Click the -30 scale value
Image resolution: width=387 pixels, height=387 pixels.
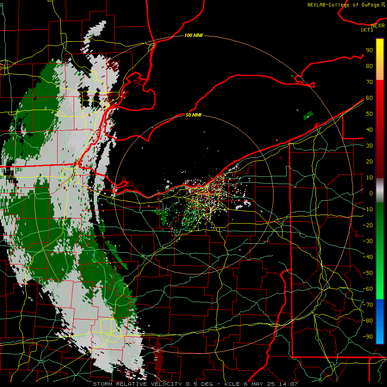(368, 241)
